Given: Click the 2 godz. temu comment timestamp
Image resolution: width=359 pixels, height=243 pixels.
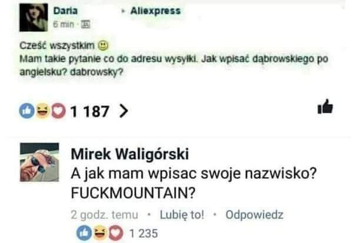Looking at the screenshot, I should pyautogui.click(x=104, y=215).
